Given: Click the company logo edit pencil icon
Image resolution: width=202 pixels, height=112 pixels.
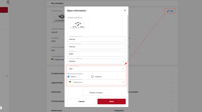Looking at the screenshot, I should tap(78, 25).
